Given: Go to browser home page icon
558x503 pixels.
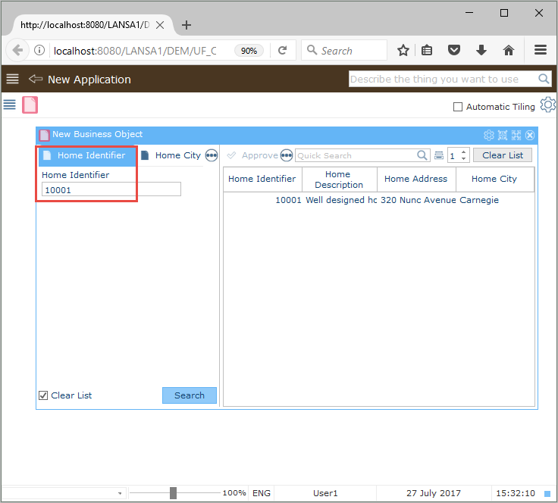Looking at the screenshot, I should pyautogui.click(x=509, y=50).
